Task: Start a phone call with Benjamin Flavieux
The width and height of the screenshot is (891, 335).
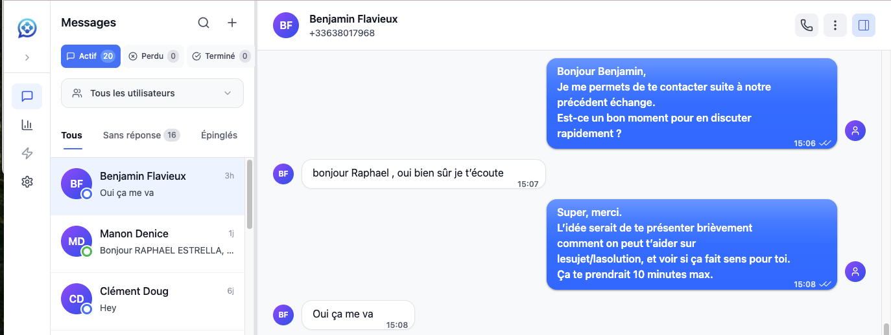Action: [x=806, y=25]
